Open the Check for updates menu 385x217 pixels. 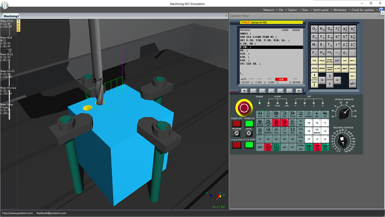pyautogui.click(x=363, y=10)
